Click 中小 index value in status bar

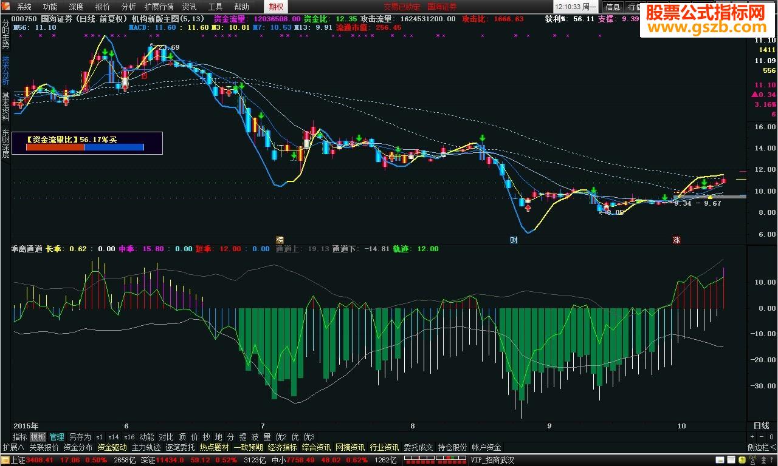coord(300,461)
